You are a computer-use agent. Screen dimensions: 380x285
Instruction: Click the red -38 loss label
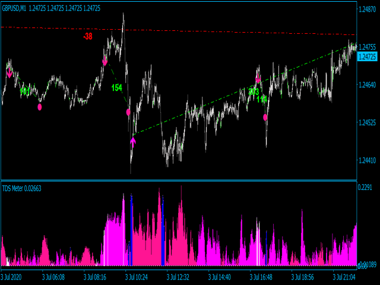(x=88, y=36)
